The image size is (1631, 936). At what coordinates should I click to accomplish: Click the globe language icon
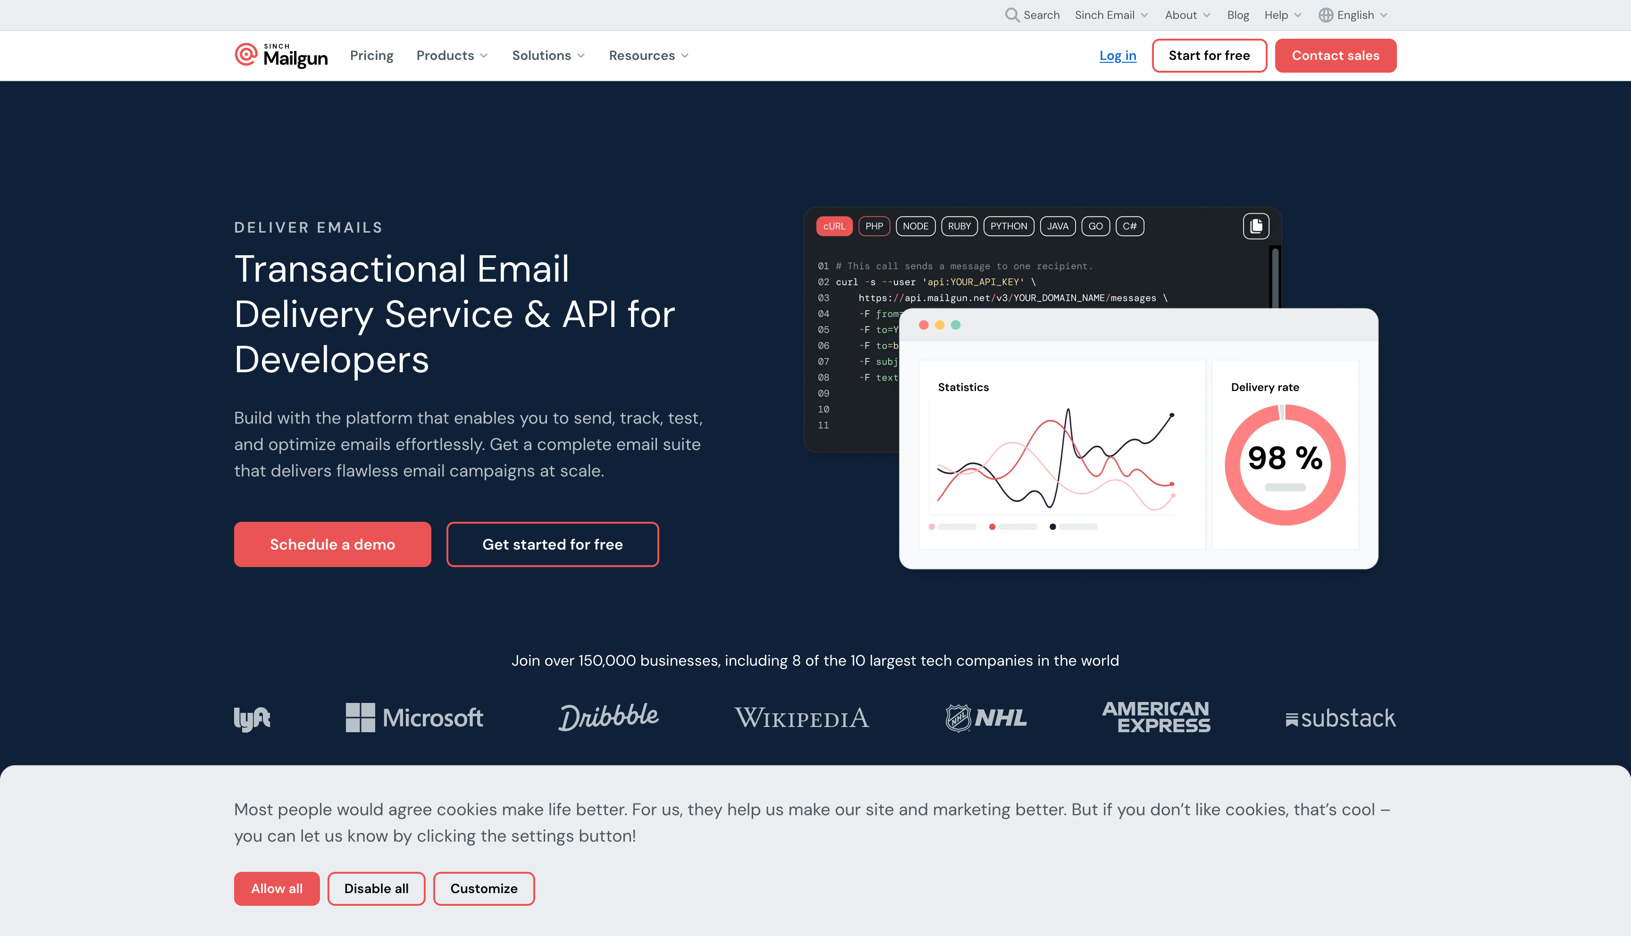click(1325, 15)
